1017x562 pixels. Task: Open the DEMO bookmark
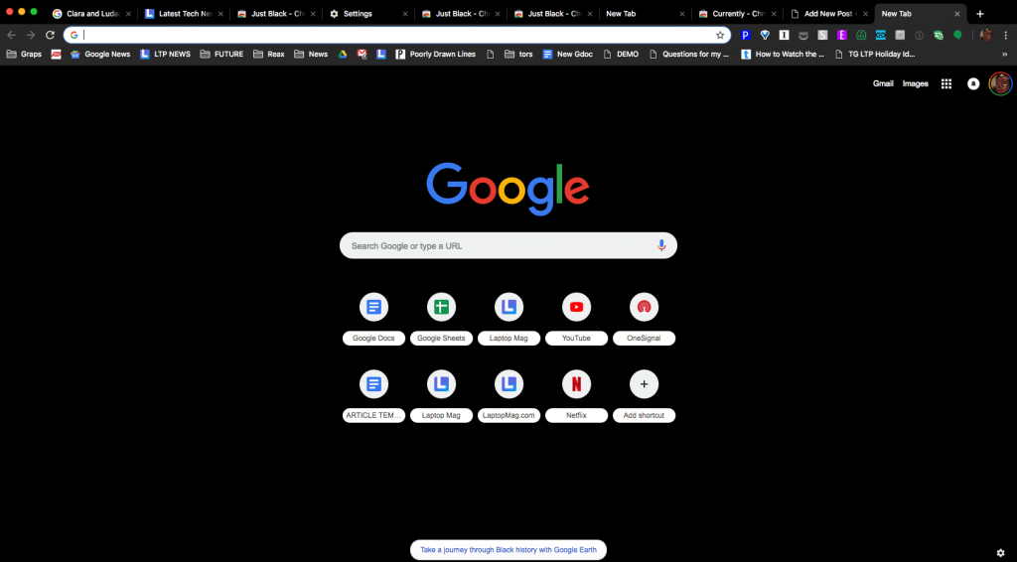[621, 55]
